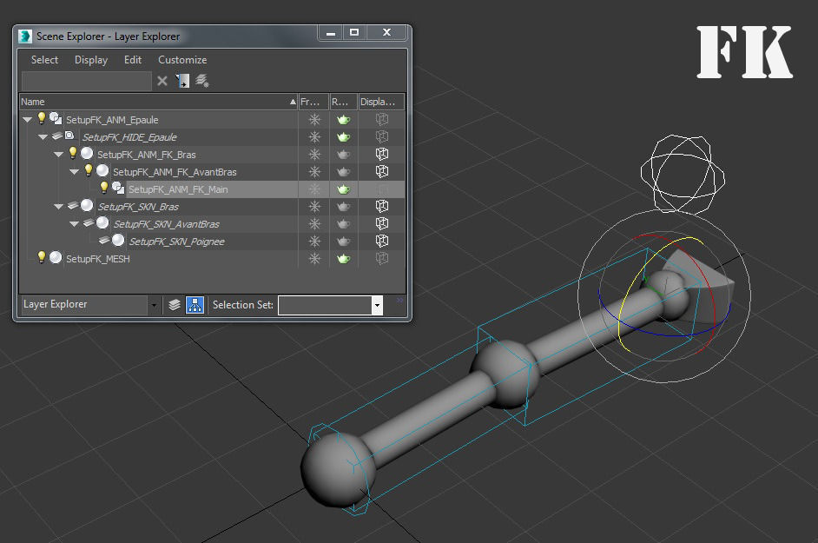Open the Display menu

[91, 60]
